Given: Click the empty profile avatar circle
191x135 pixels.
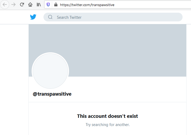Looking at the screenshot, I should pyautogui.click(x=50, y=71).
